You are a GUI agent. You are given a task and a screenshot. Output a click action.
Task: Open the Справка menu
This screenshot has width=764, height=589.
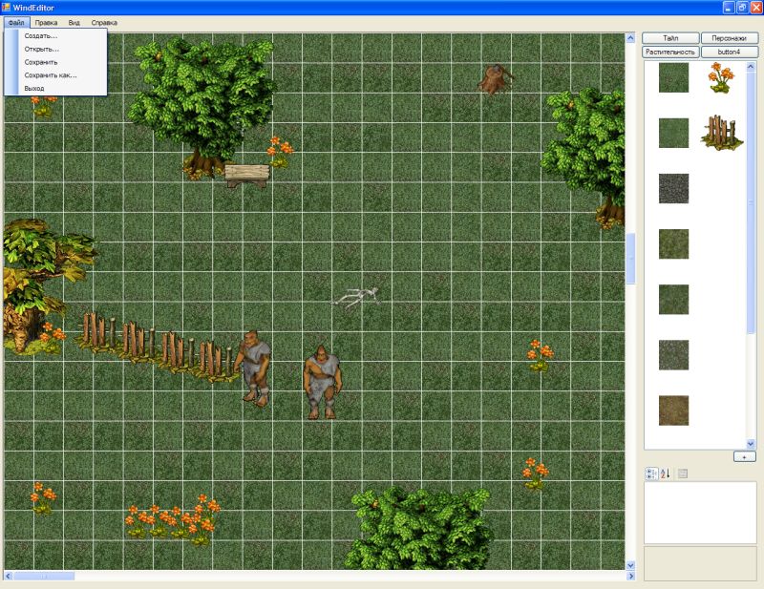pos(104,22)
